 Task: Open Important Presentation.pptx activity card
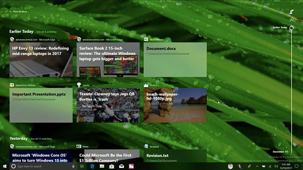(41, 105)
